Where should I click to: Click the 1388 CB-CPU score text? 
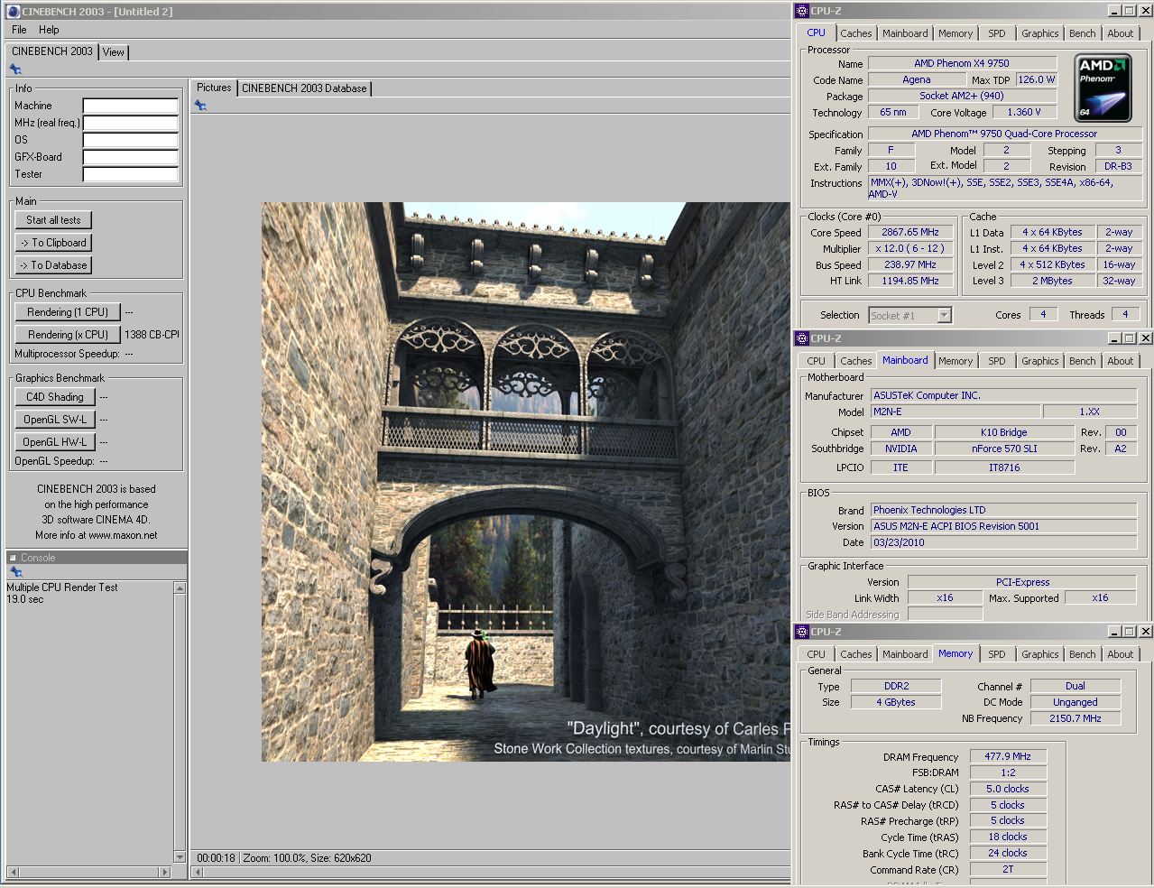pyautogui.click(x=152, y=335)
